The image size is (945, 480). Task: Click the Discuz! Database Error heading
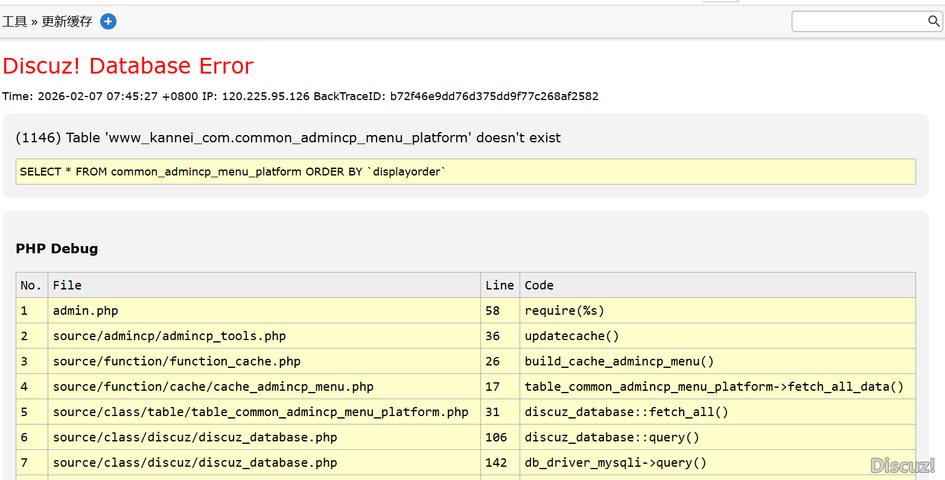pyautogui.click(x=128, y=66)
